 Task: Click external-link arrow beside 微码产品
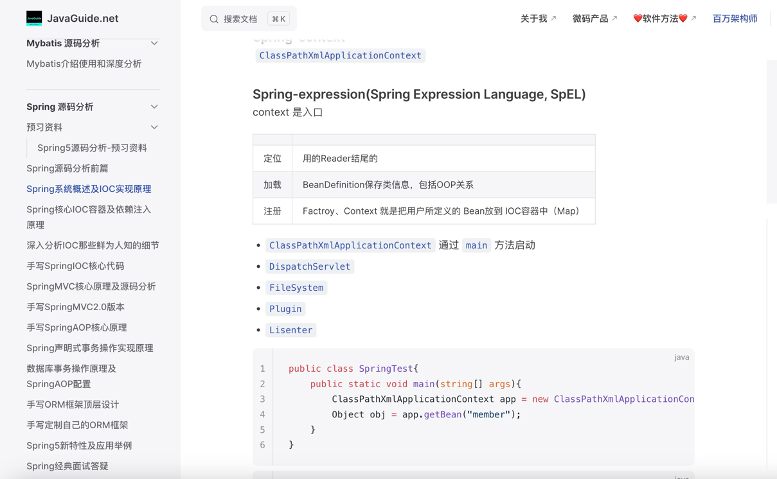[x=614, y=19]
